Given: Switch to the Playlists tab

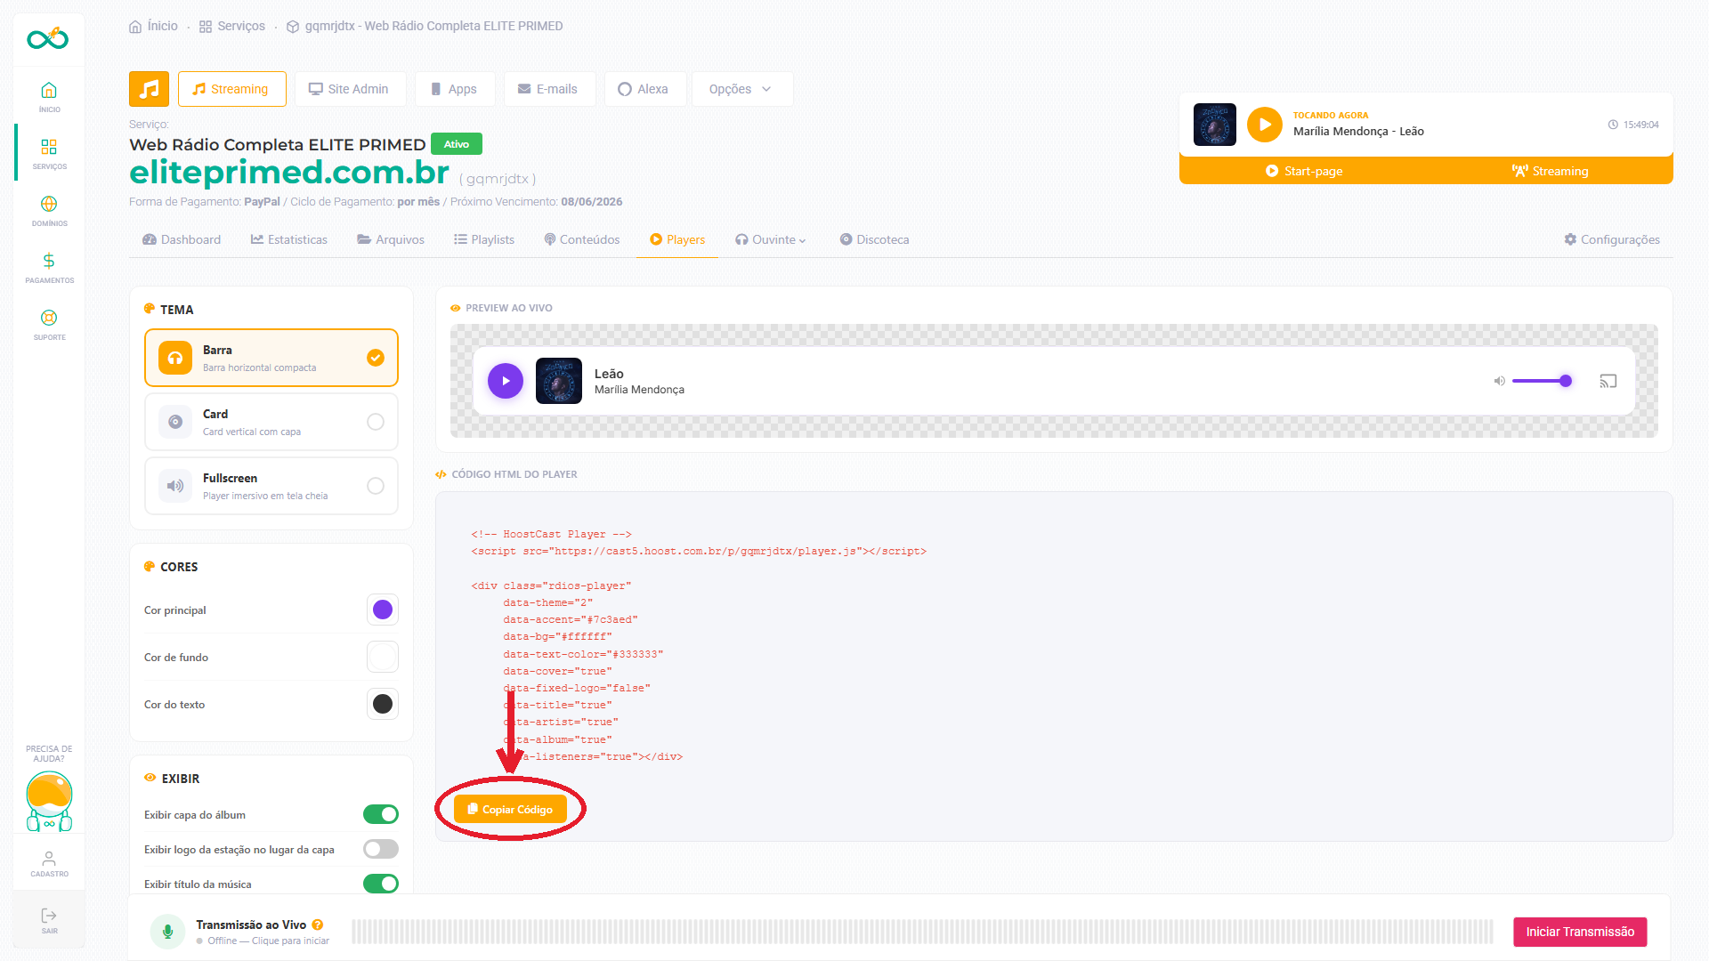Looking at the screenshot, I should click(484, 239).
